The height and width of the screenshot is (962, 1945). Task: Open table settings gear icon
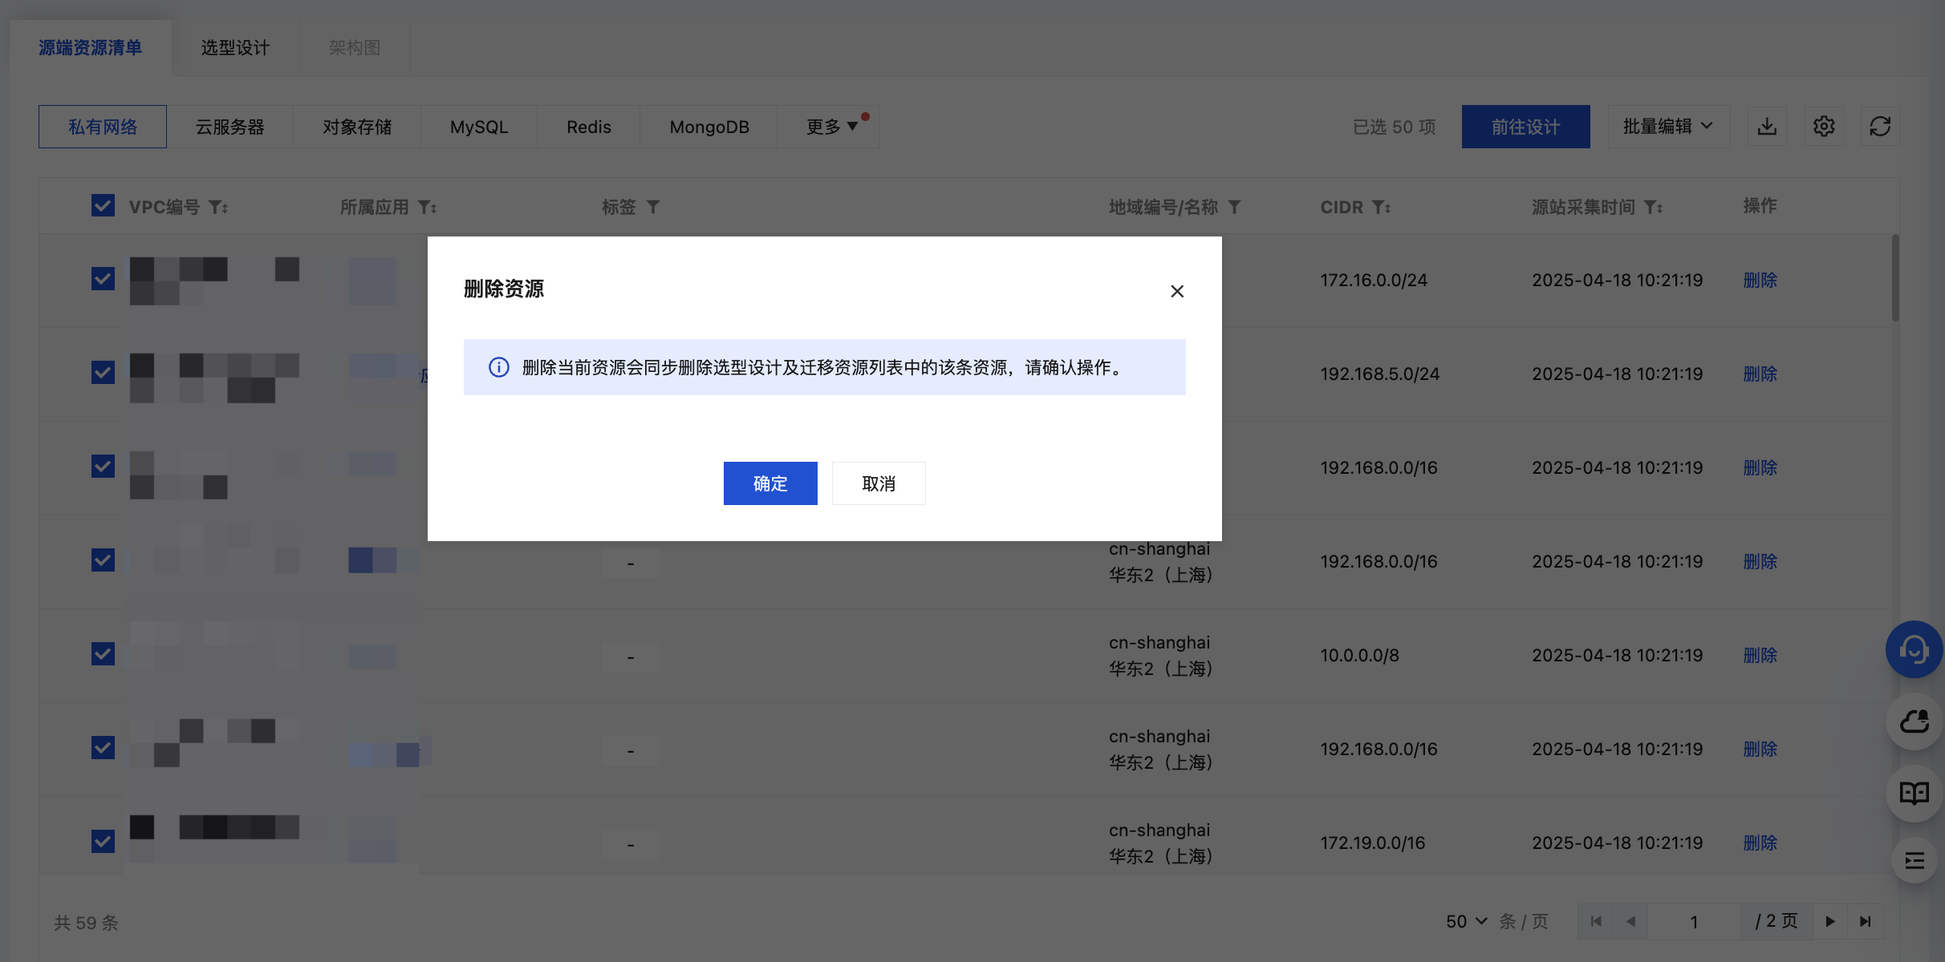tap(1824, 127)
